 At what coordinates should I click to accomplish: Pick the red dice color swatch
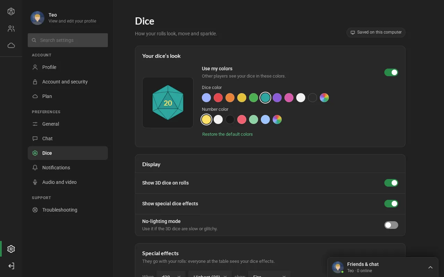point(218,98)
